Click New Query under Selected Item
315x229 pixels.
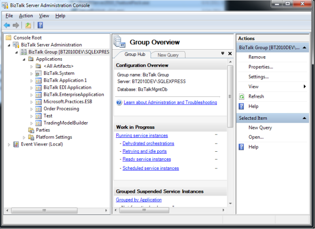[x=260, y=128]
